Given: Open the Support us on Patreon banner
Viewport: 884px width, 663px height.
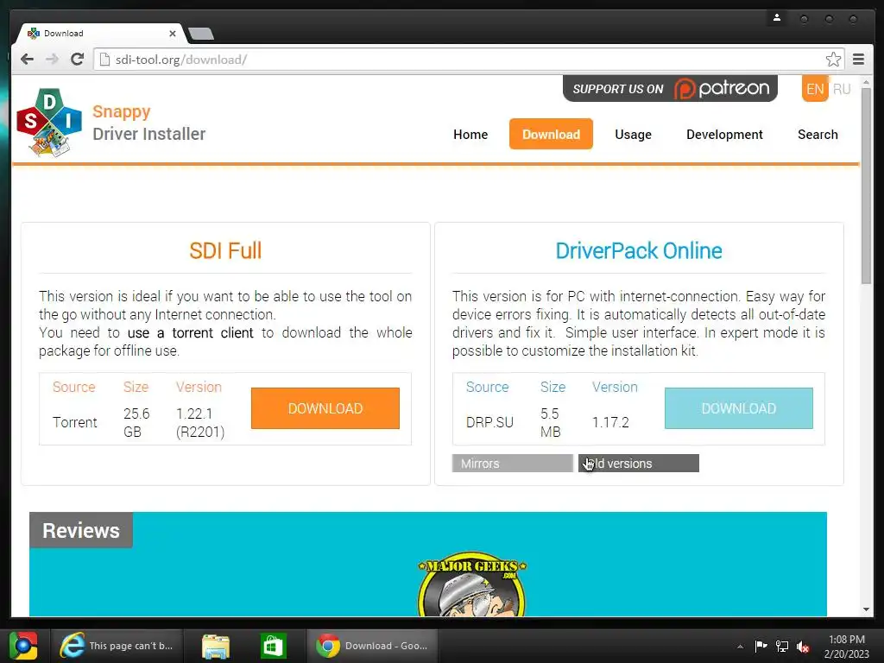Looking at the screenshot, I should (670, 89).
